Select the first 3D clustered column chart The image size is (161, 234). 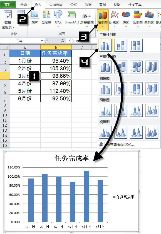[x=105, y=67]
